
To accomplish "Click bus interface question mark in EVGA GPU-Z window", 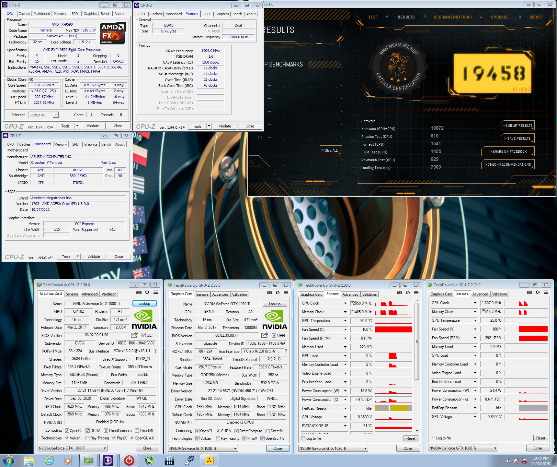I will pyautogui.click(x=155, y=351).
